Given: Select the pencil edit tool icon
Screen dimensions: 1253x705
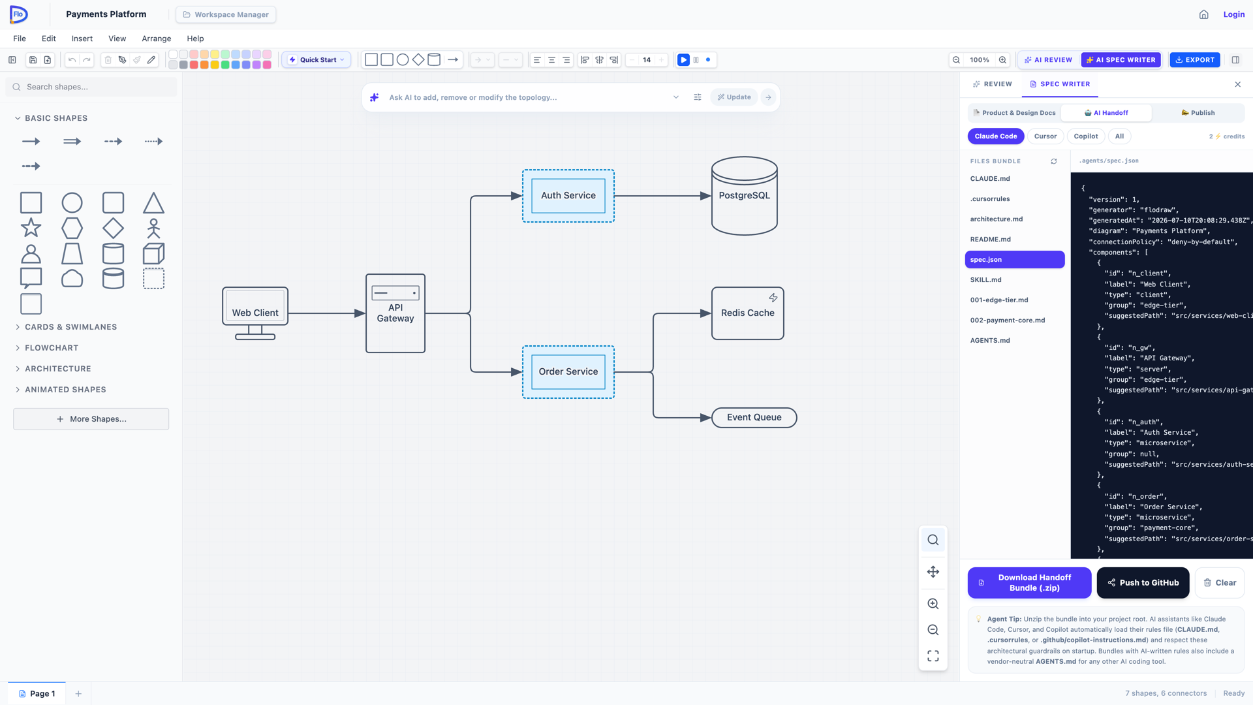Looking at the screenshot, I should (151, 60).
